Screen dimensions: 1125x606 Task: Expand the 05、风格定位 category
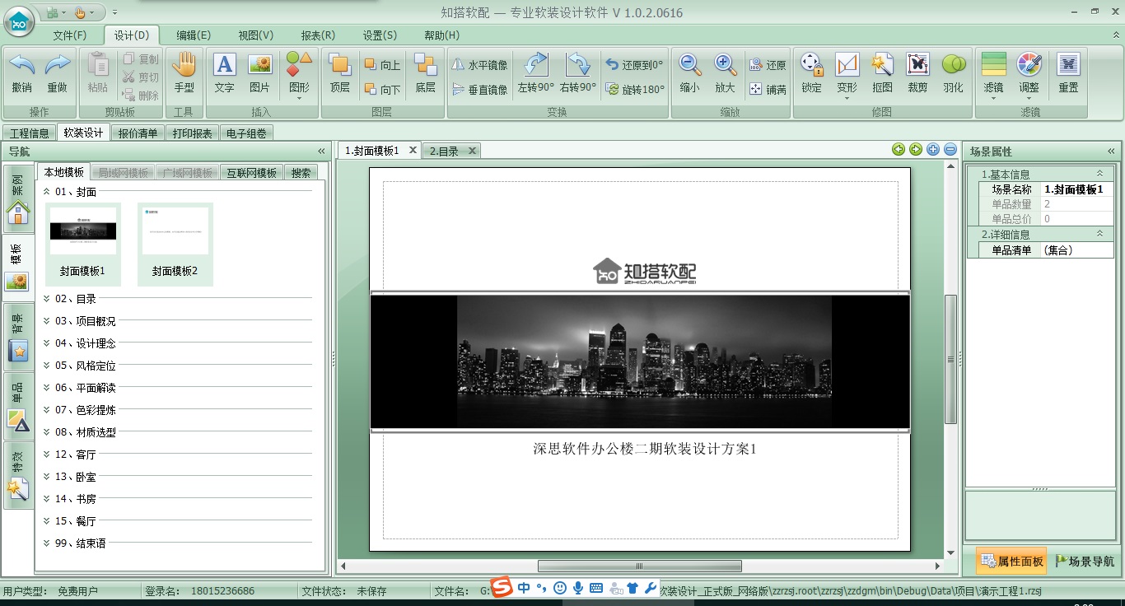pyautogui.click(x=47, y=366)
